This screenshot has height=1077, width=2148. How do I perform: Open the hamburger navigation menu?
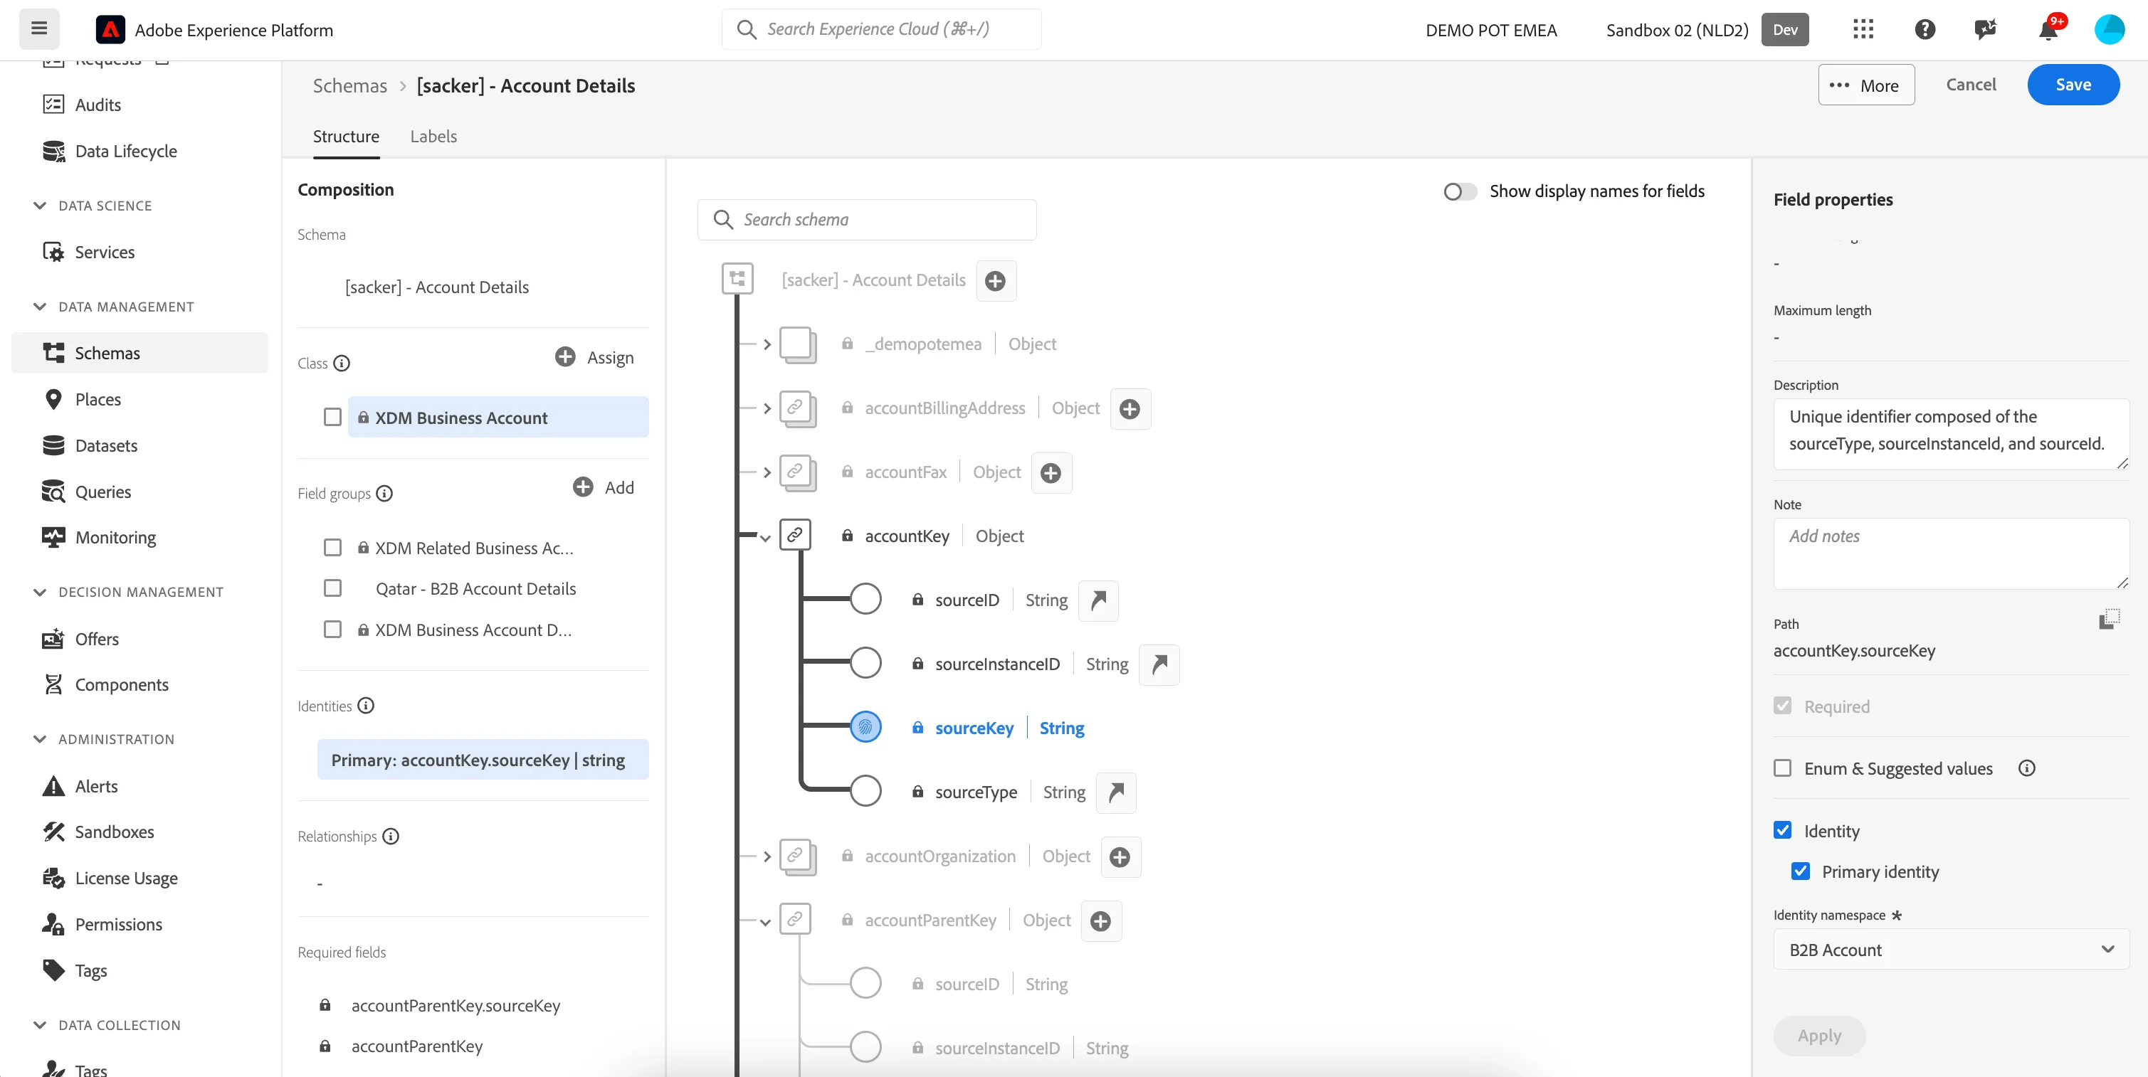[38, 29]
